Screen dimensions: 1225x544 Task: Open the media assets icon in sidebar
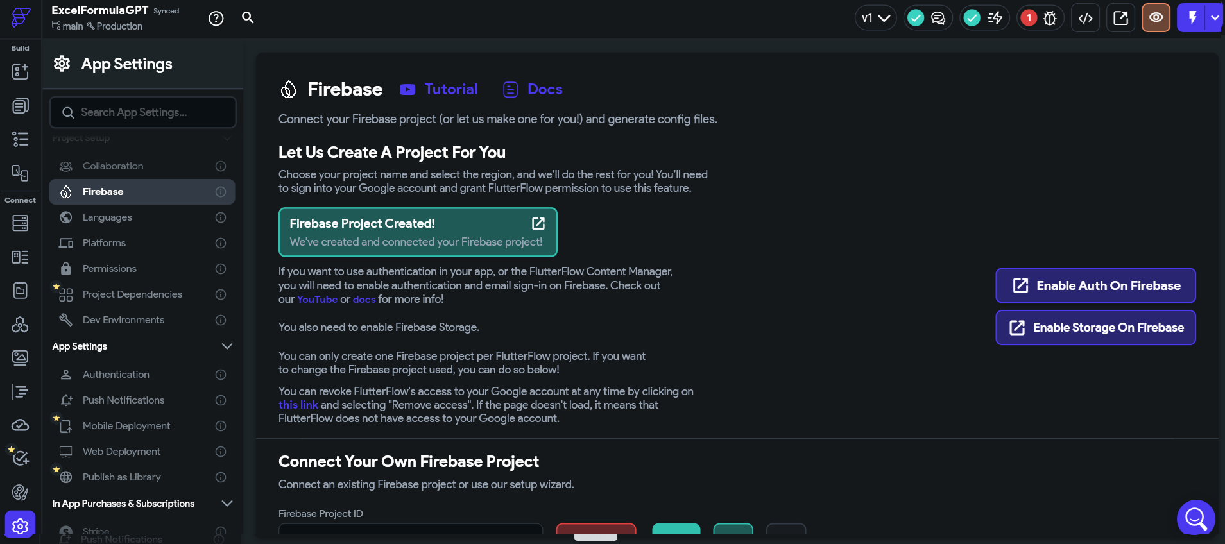point(20,357)
